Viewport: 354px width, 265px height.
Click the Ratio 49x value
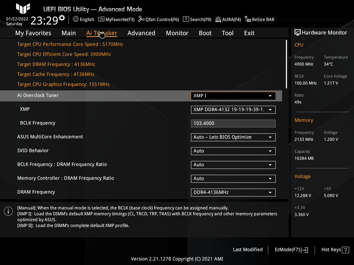coord(298,102)
